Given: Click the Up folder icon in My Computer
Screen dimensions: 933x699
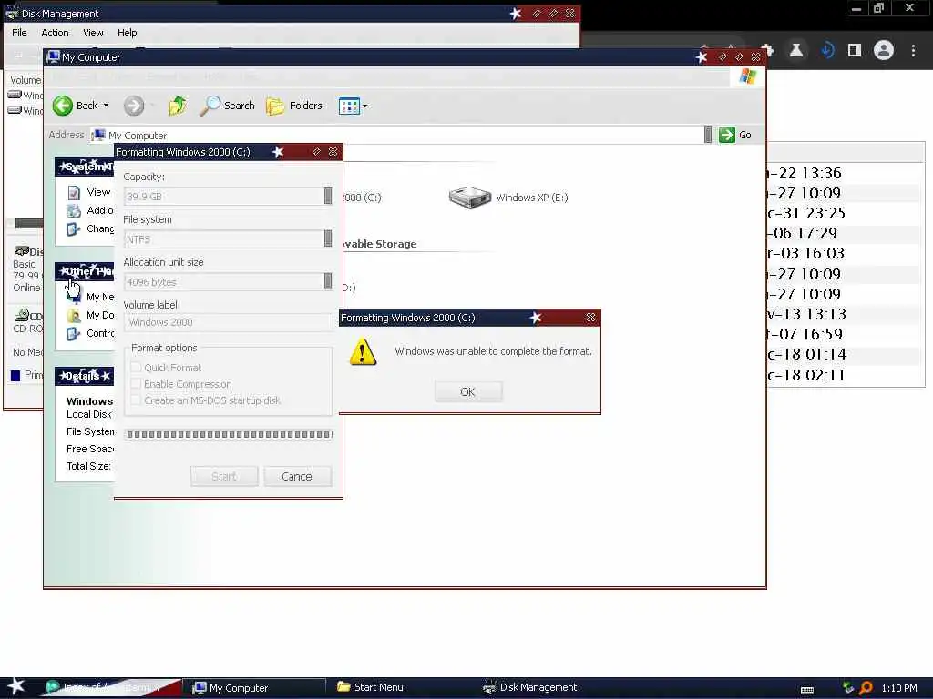Looking at the screenshot, I should tap(178, 106).
